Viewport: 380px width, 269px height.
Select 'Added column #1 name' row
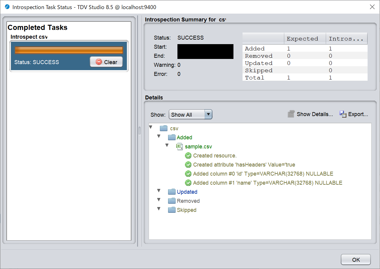click(268, 183)
